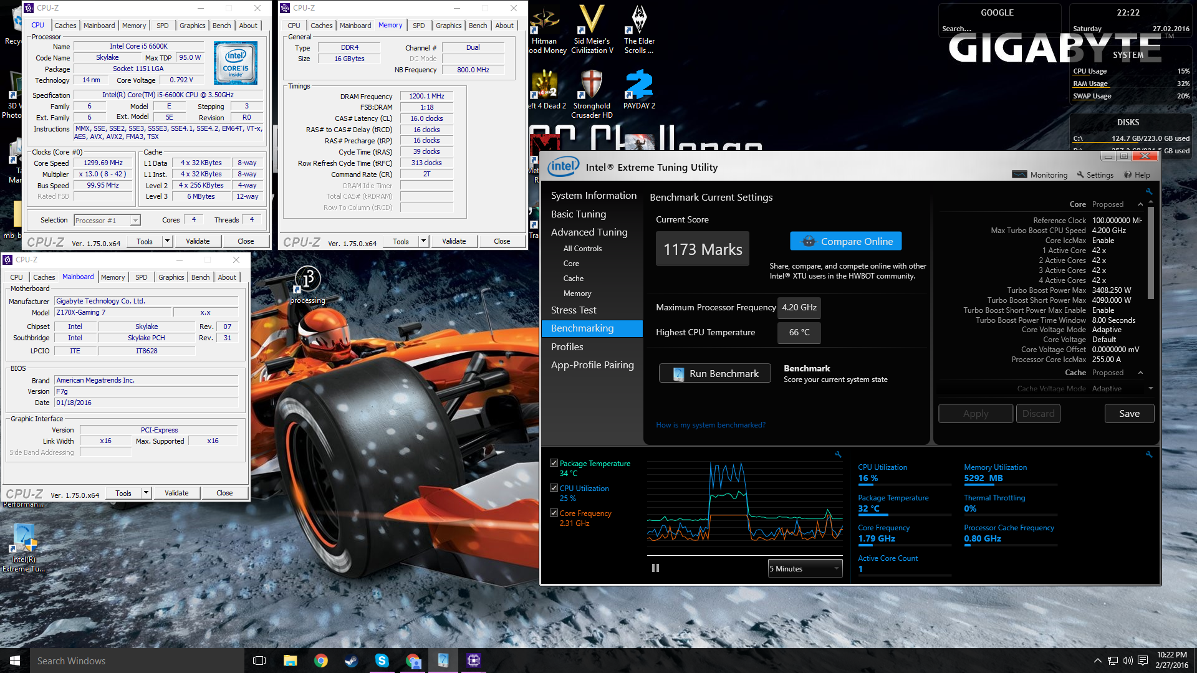Screen dimensions: 1197x673
Task: Click wrench icon above monitoring graph
Action: tap(838, 455)
